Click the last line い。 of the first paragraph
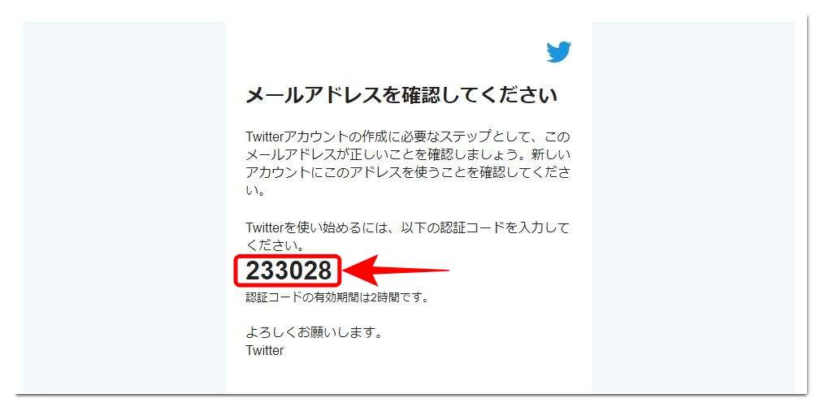The width and height of the screenshot is (820, 407). (x=256, y=191)
